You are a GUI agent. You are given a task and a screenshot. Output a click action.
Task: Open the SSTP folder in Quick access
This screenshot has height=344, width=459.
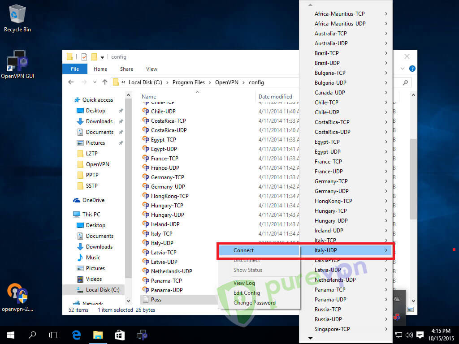coord(87,186)
